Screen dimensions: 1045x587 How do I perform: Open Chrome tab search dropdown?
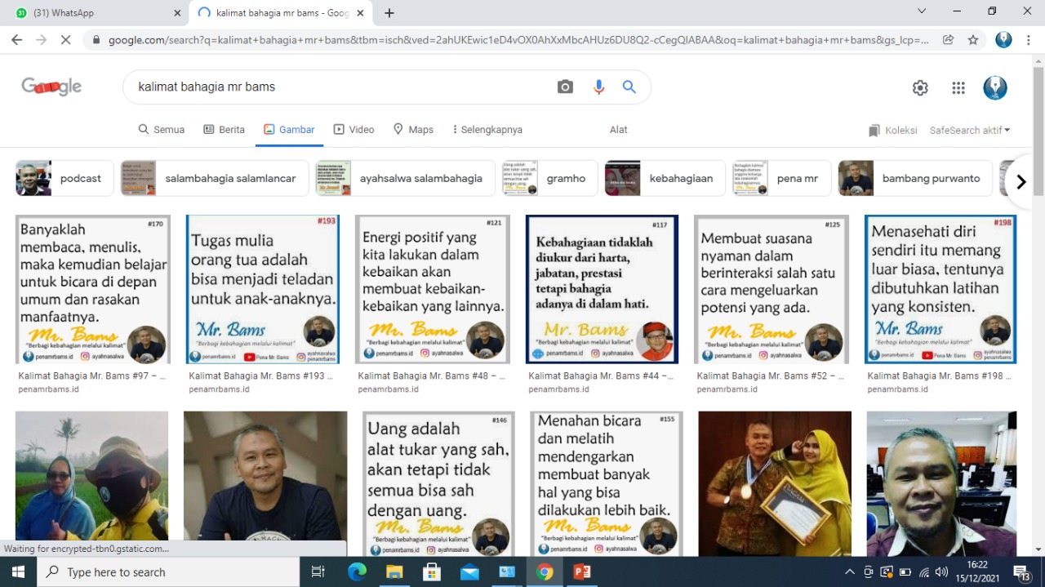(922, 11)
